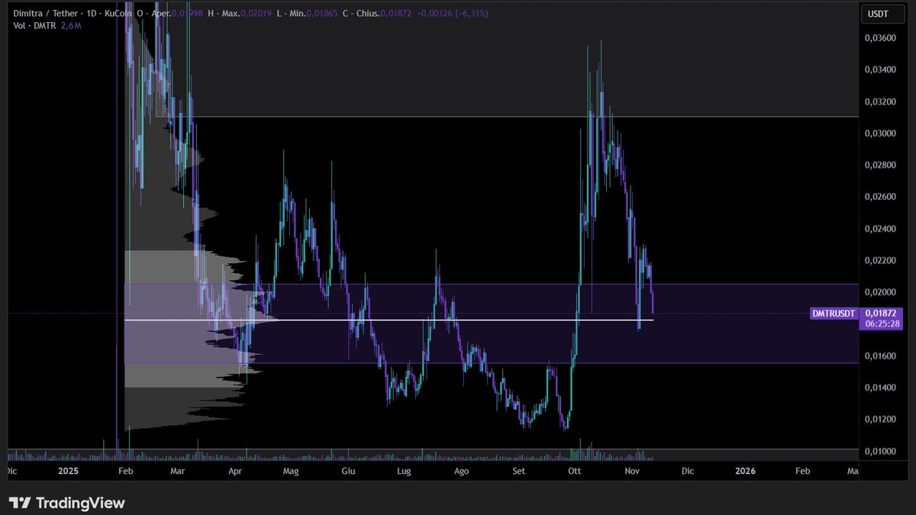Image resolution: width=916 pixels, height=515 pixels.
Task: Click the 0,01600 price axis label
Action: pyautogui.click(x=881, y=356)
